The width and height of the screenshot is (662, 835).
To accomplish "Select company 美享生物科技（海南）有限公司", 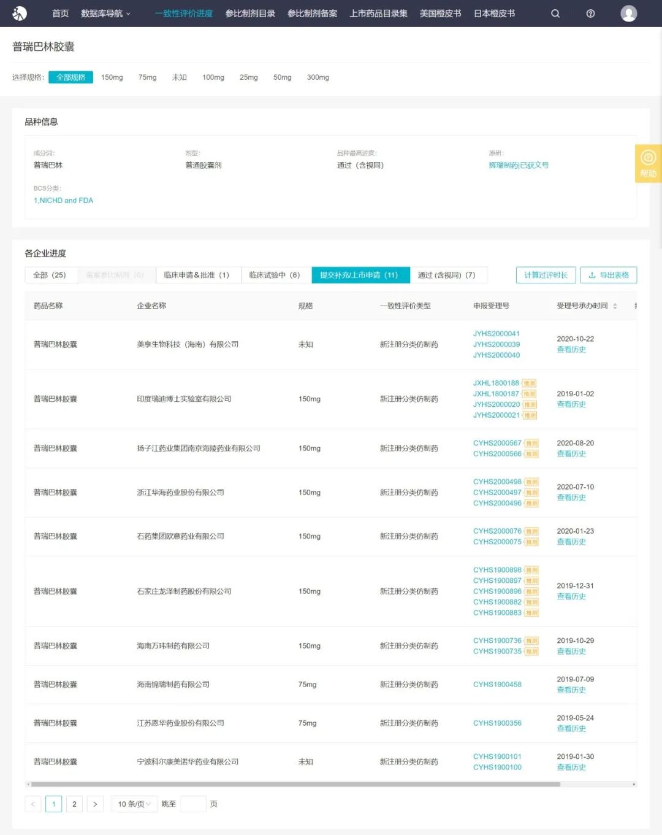I will pyautogui.click(x=188, y=345).
